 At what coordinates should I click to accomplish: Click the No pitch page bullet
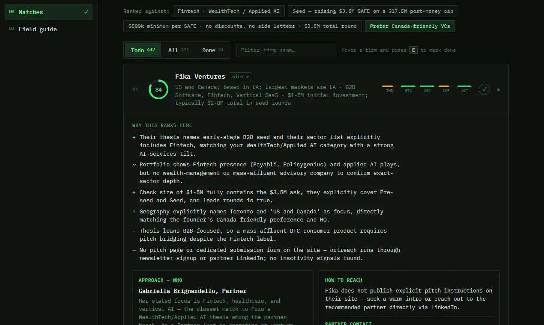click(x=266, y=254)
